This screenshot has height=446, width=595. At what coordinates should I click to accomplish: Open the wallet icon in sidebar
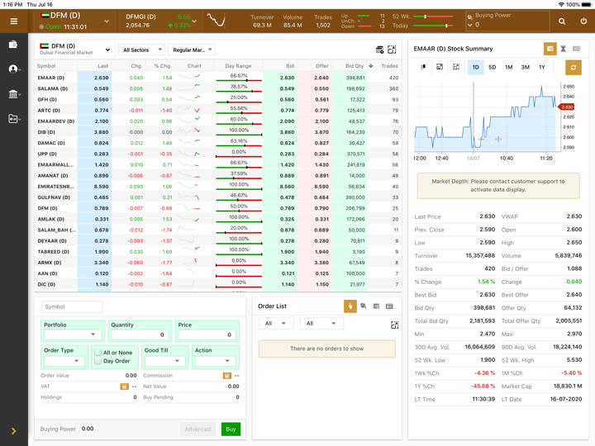[x=13, y=45]
